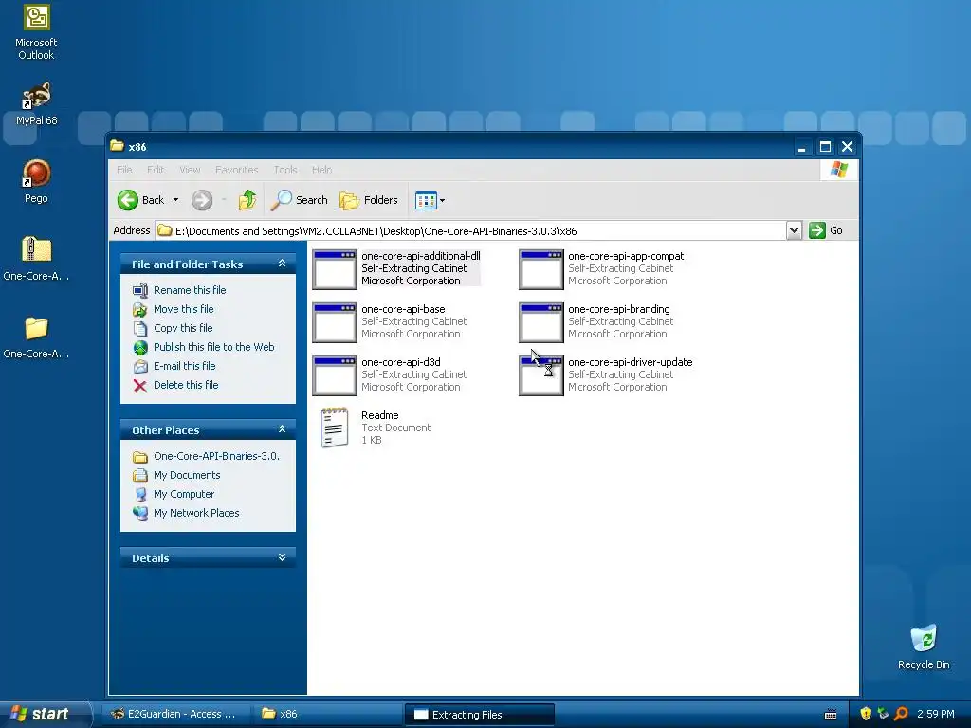Switch to Extracting Files taskbar button
The width and height of the screenshot is (971, 728).
click(x=479, y=715)
